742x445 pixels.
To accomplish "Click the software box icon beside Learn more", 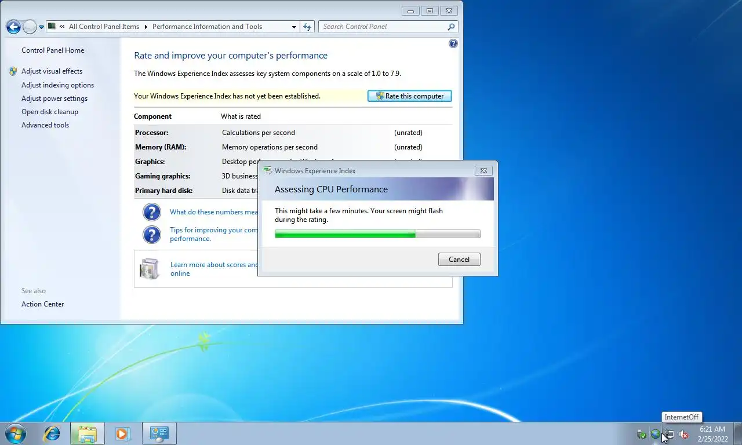I will tap(150, 269).
